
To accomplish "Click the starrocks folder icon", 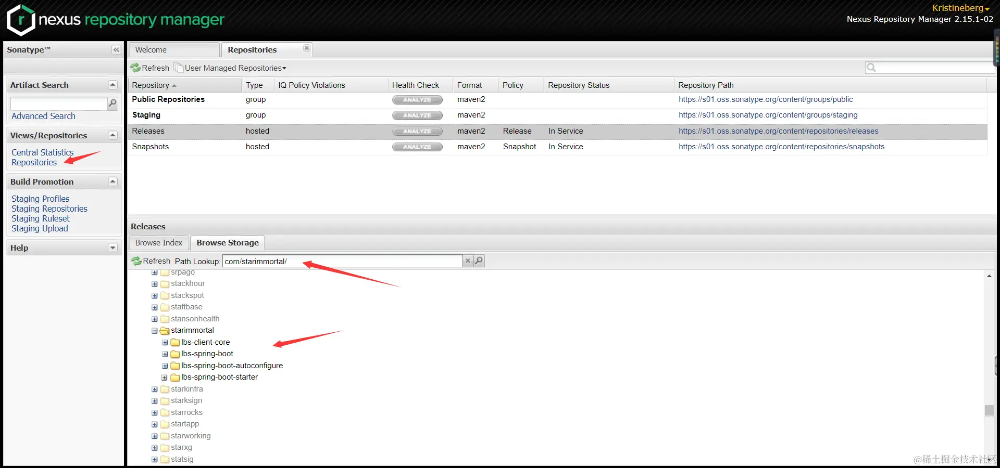I will [165, 413].
